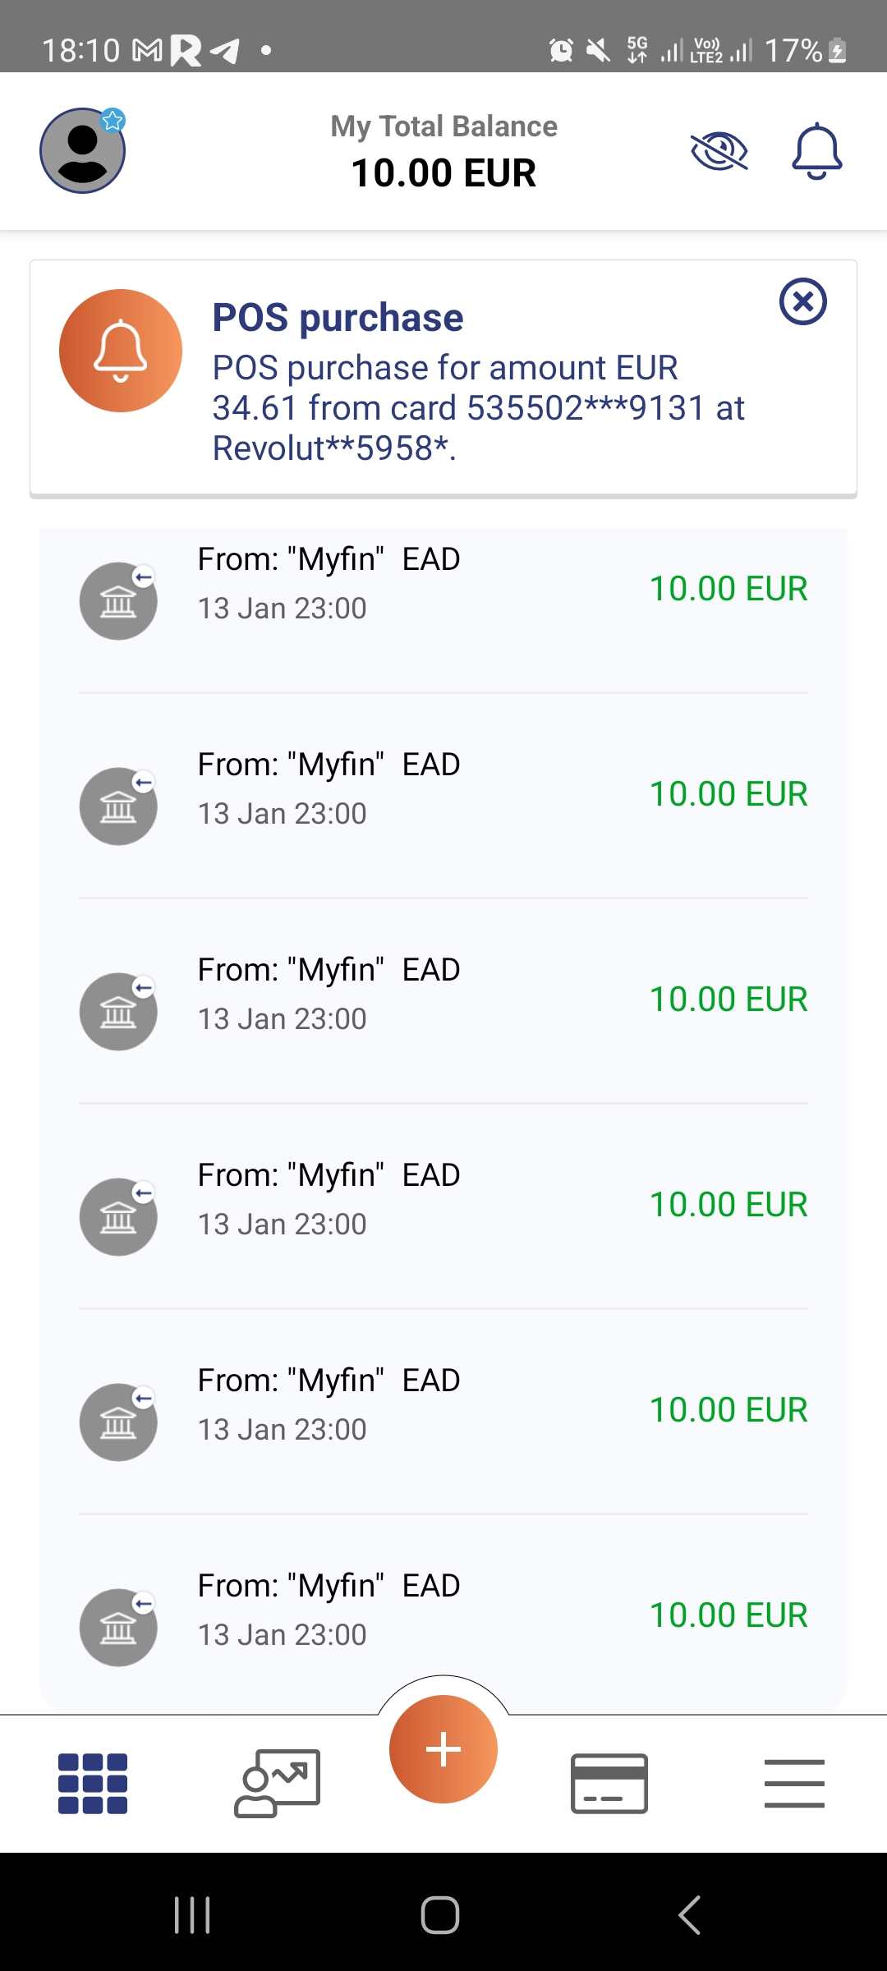Viewport: 887px width, 1971px height.
Task: Tap the My Total Balance amount
Action: point(443,173)
